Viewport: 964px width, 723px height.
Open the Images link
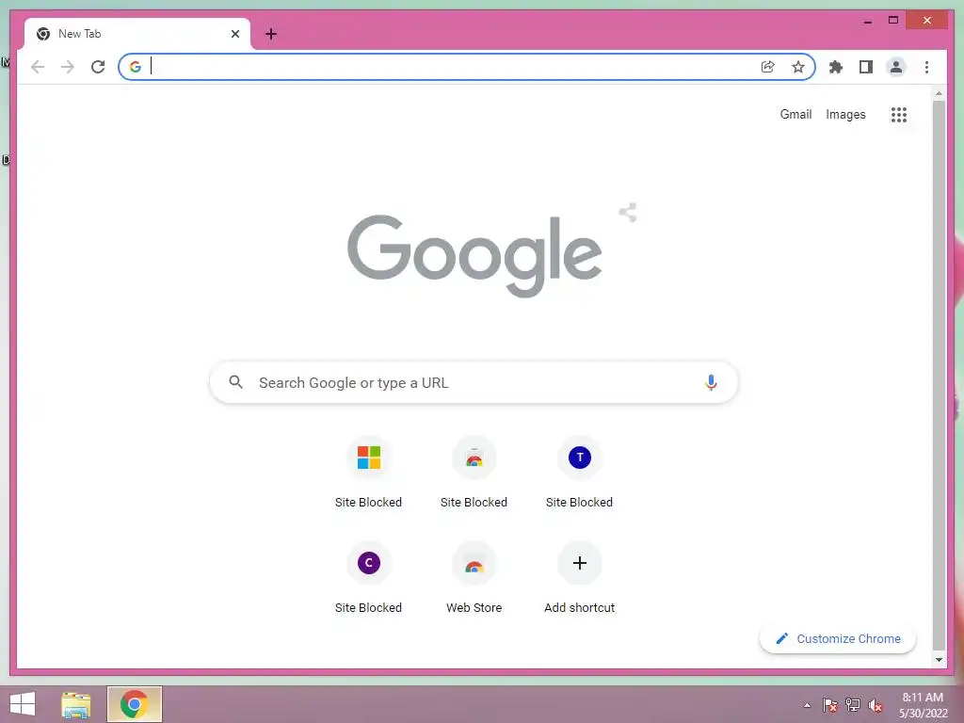(x=845, y=114)
